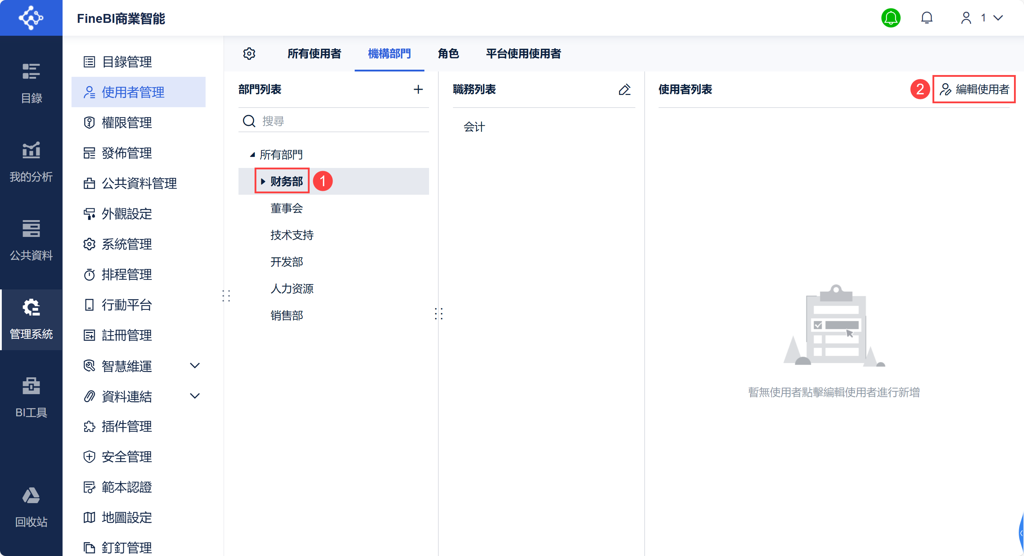Open 目錄管理 menu item
The height and width of the screenshot is (556, 1024).
138,62
